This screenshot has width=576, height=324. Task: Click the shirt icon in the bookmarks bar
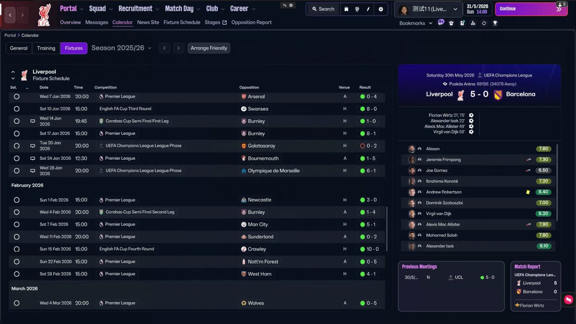451,23
